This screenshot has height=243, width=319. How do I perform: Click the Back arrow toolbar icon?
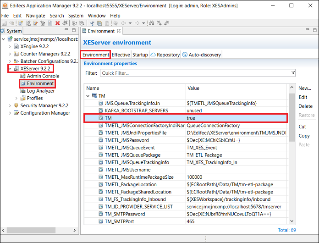[x=123, y=23]
